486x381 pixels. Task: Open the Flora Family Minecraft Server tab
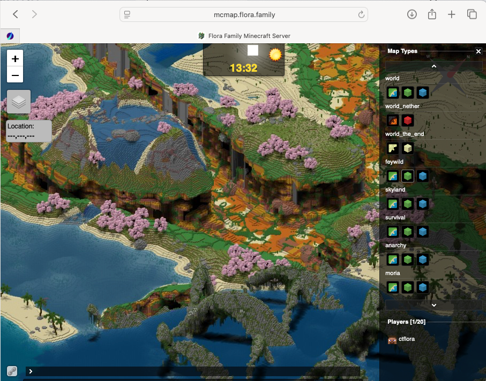[x=244, y=36]
